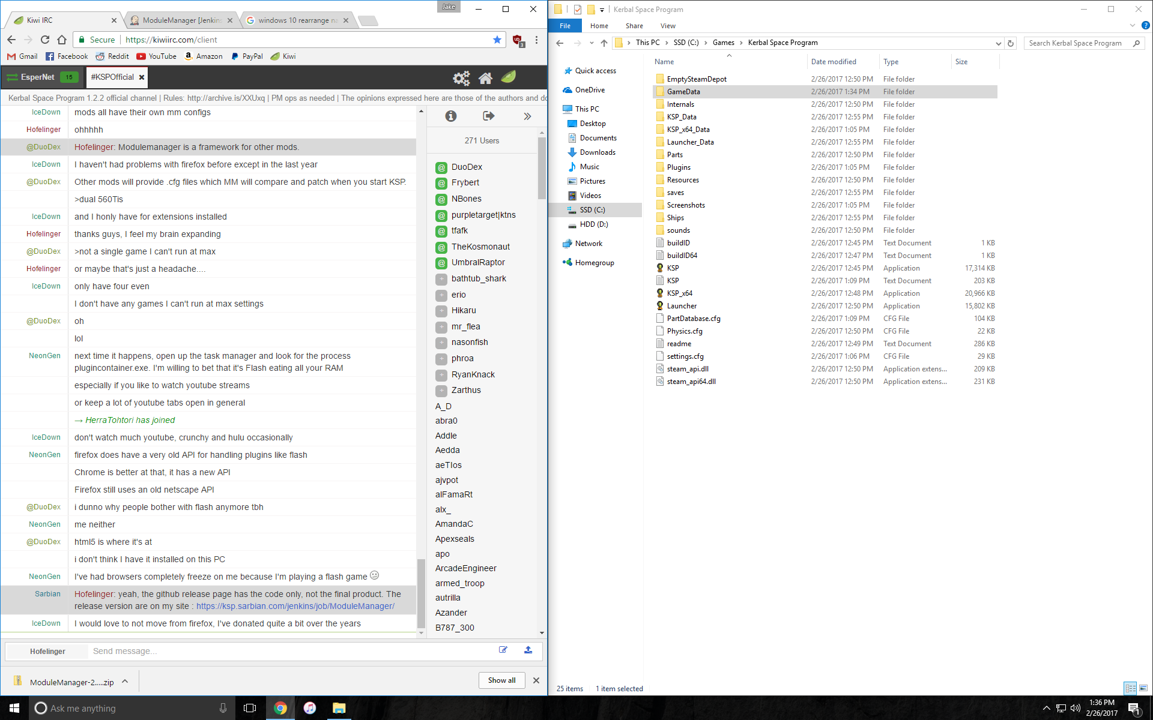Open Explorer recent locations dropdown
Screen dimensions: 1153x720
click(592, 43)
